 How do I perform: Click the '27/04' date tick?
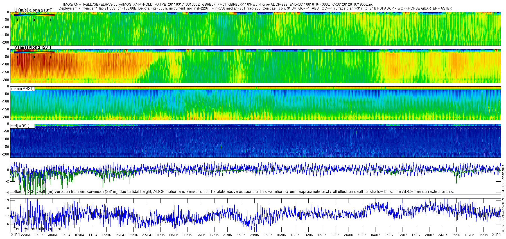click(147, 235)
